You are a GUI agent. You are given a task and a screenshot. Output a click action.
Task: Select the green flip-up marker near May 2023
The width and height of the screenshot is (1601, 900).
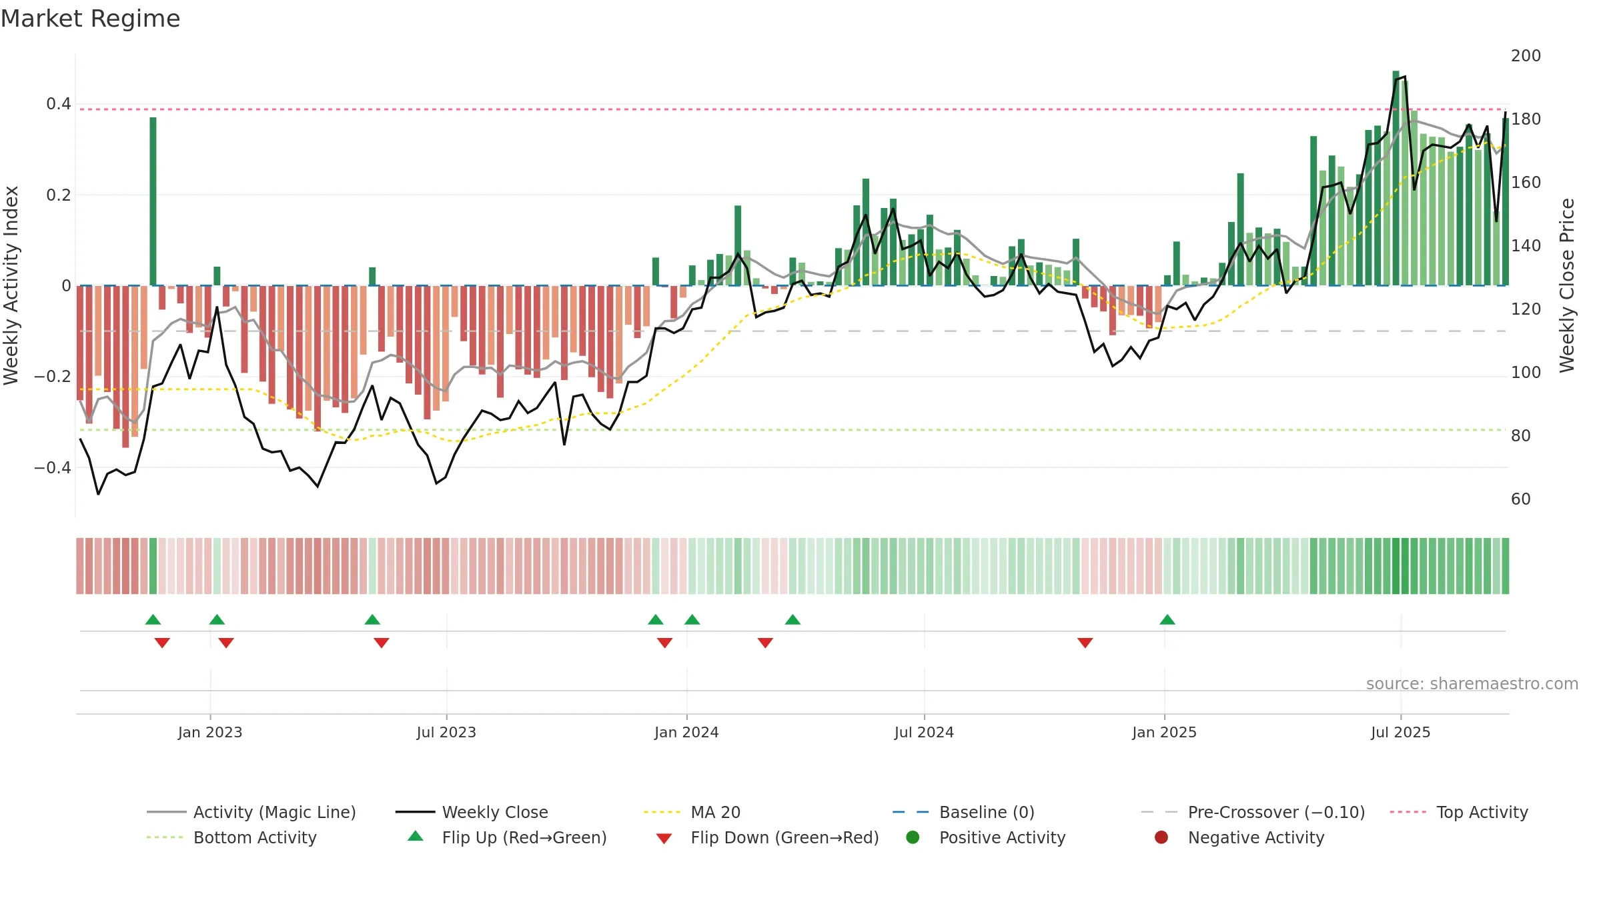(372, 619)
